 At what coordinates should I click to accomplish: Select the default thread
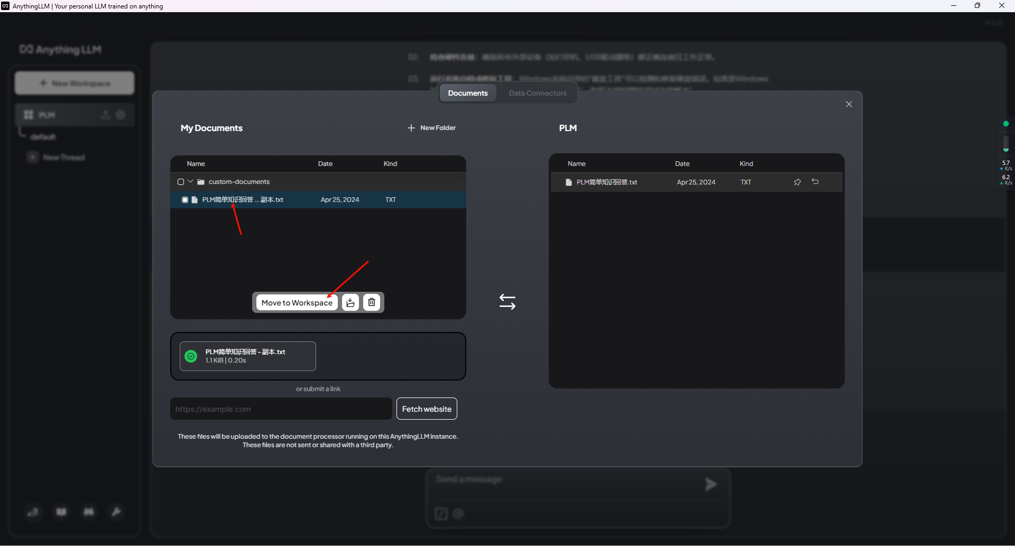(43, 137)
